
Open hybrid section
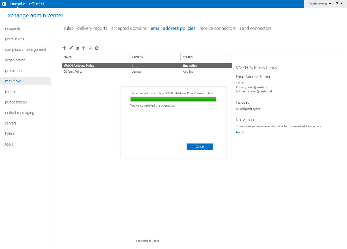[10, 134]
